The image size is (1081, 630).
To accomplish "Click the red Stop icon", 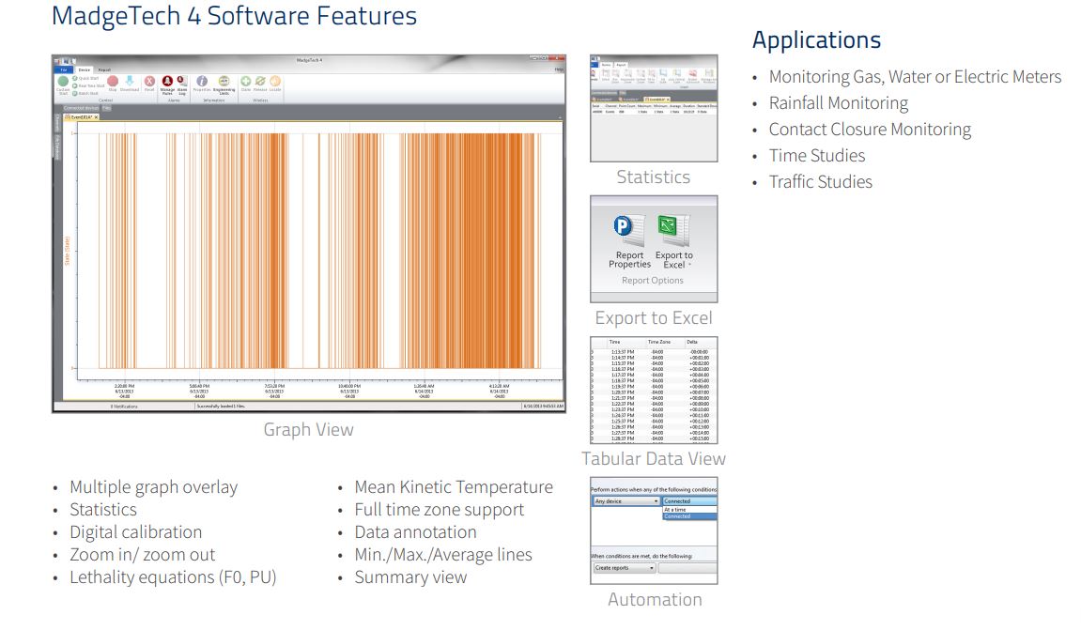I will click(x=113, y=82).
